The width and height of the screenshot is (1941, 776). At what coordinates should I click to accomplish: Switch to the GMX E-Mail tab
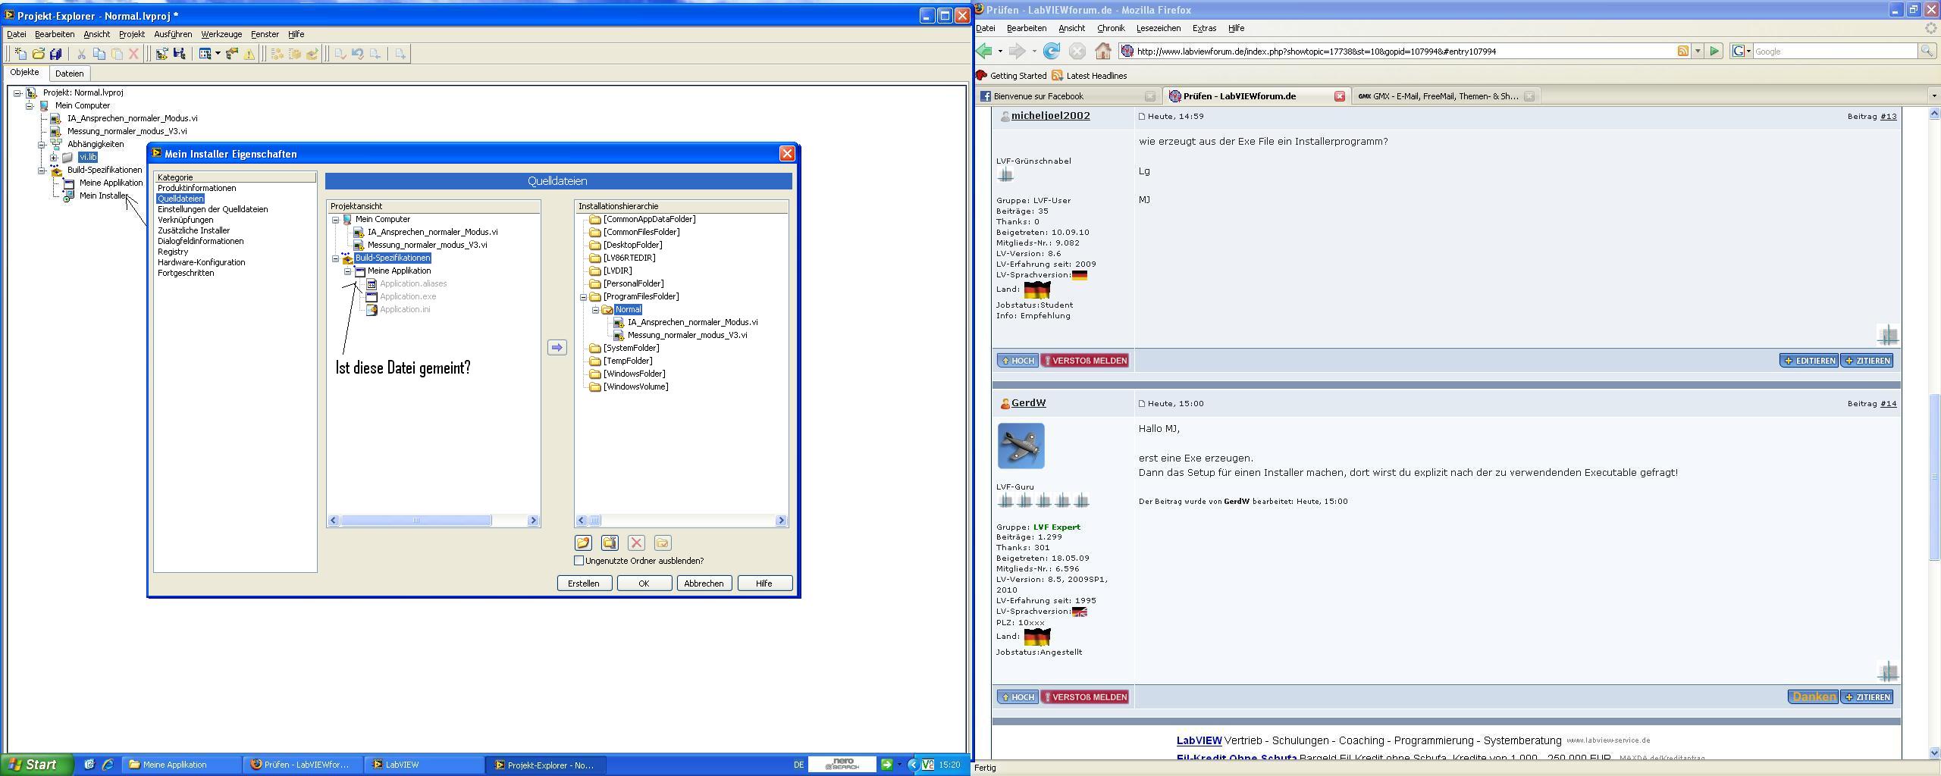coord(1445,96)
